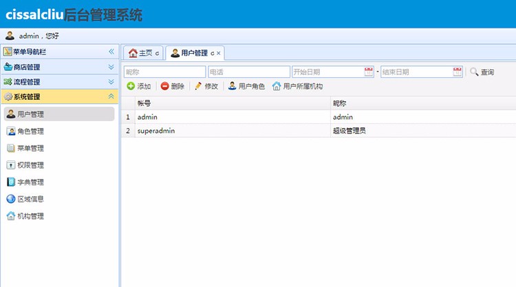Select row number 1
Image resolution: width=516 pixels, height=287 pixels.
pyautogui.click(x=128, y=117)
